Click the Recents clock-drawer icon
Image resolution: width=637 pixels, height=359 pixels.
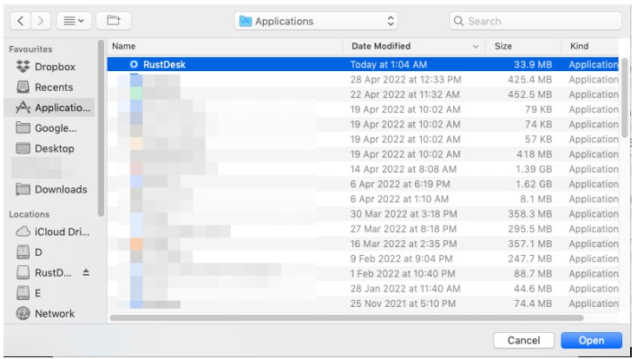click(23, 87)
